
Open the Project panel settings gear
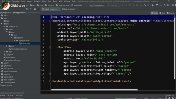pos(35,9)
